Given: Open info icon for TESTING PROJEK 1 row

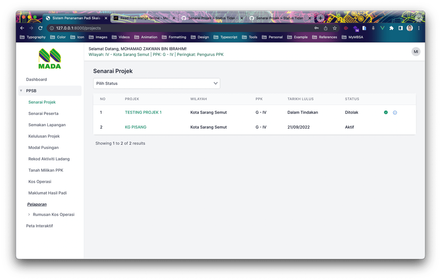Looking at the screenshot, I should point(395,113).
